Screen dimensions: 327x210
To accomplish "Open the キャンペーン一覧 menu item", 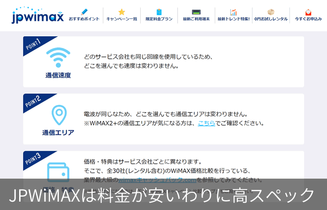I will tap(121, 19).
